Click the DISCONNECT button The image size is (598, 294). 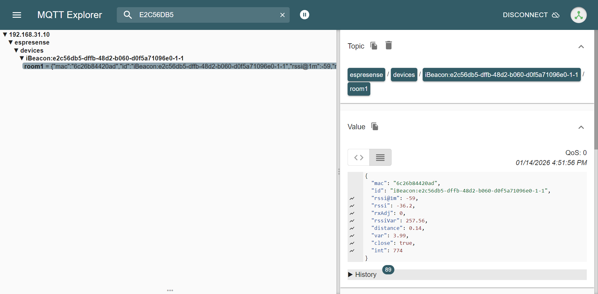click(x=531, y=15)
